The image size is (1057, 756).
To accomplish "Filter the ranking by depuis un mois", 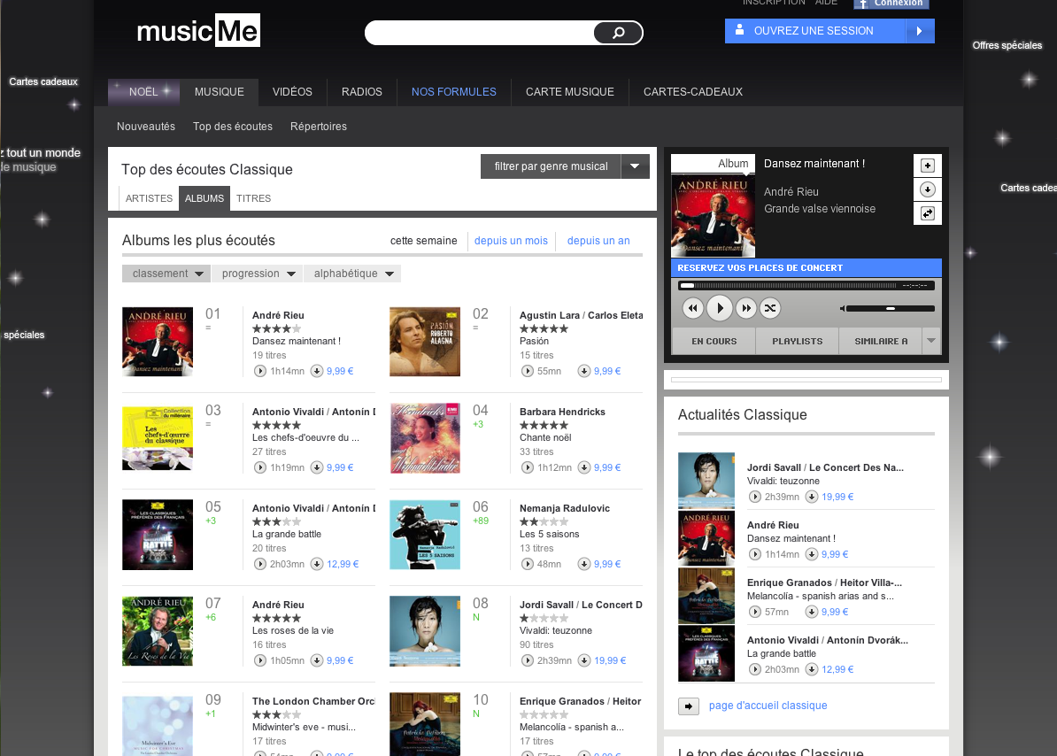I will 511,241.
